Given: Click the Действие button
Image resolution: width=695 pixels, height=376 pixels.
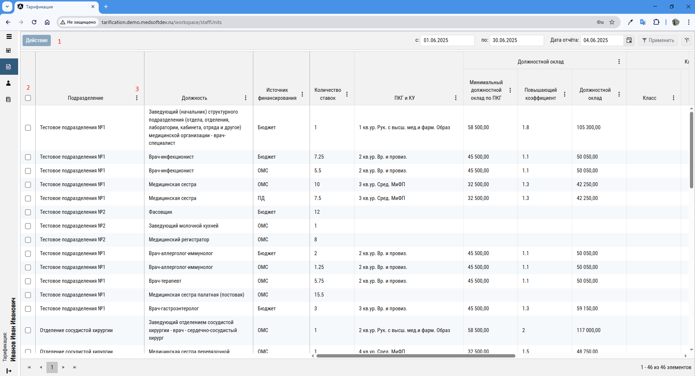Looking at the screenshot, I should coord(37,40).
